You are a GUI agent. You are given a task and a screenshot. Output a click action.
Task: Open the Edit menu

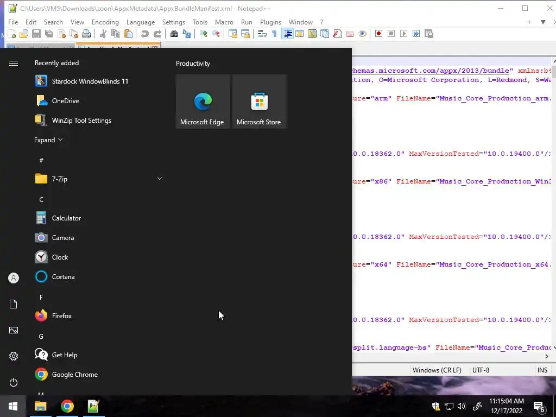click(31, 22)
